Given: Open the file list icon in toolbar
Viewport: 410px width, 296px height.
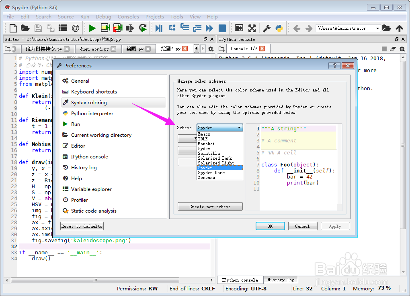Looking at the screenshot, I should (x=63, y=28).
